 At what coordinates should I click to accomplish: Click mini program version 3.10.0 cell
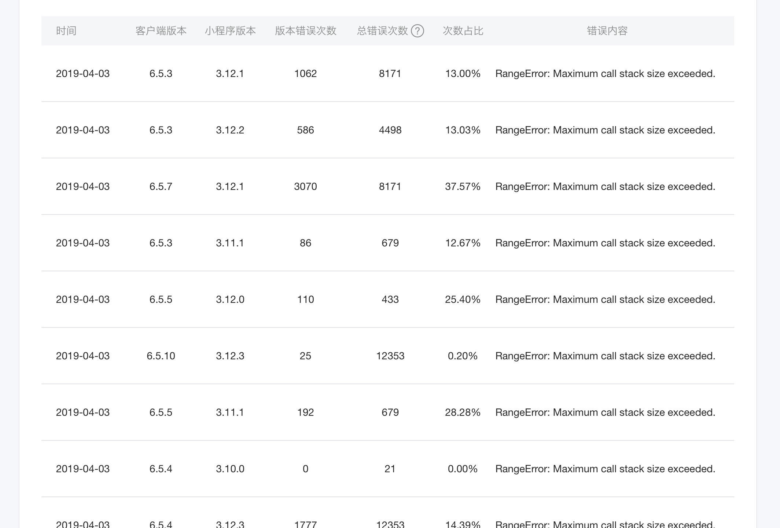(x=230, y=469)
